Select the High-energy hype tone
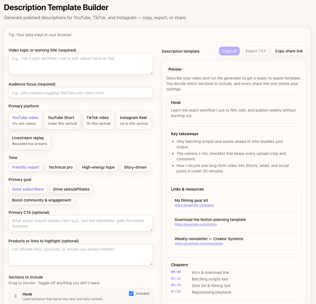This screenshot has height=304, width=316. pos(98,167)
